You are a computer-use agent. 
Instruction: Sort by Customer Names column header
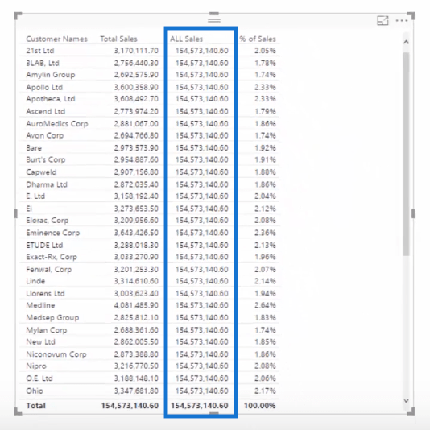(x=56, y=39)
